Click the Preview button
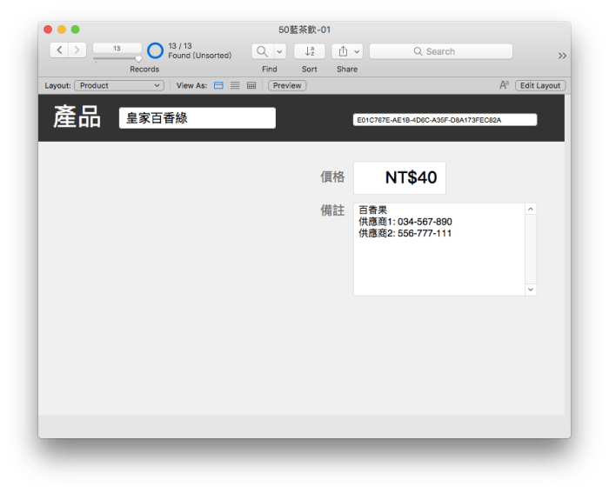The height and width of the screenshot is (493, 609). [x=287, y=85]
